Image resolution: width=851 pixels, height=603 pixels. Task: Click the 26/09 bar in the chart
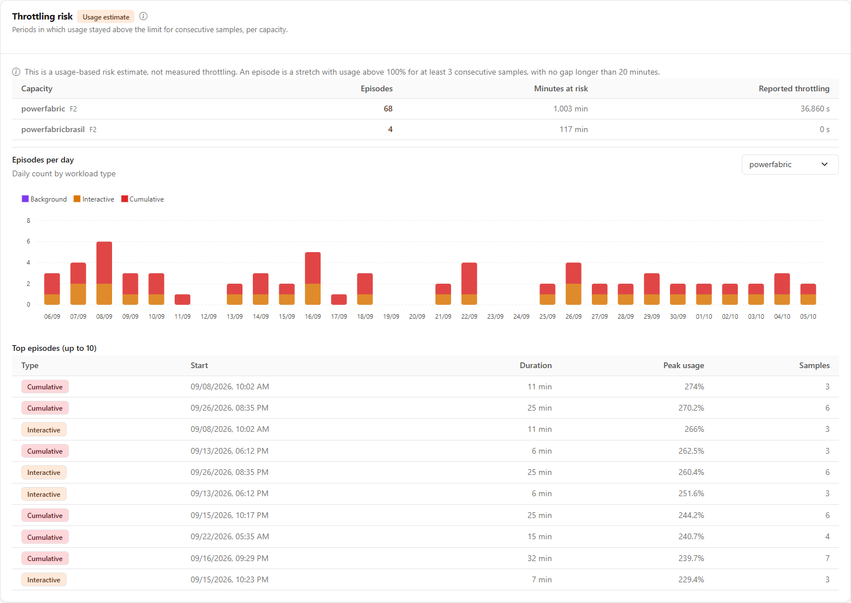click(x=573, y=284)
